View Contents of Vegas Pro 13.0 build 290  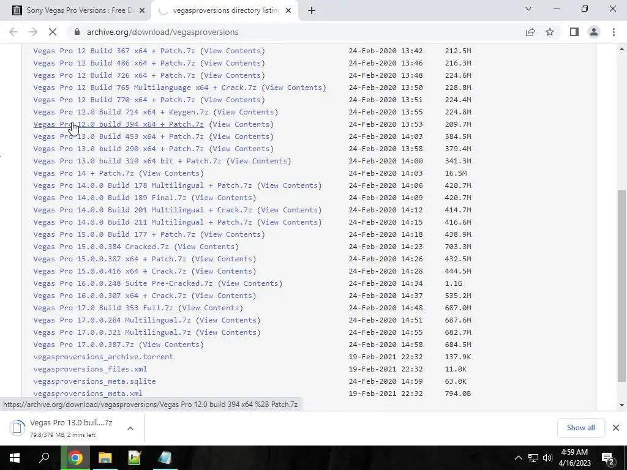pos(241,149)
